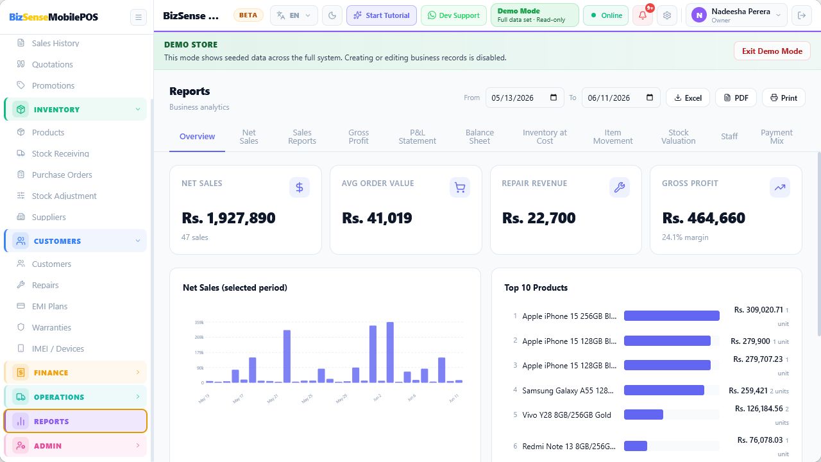The height and width of the screenshot is (462, 821).
Task: Collapse the sidebar with the hamburger icon
Action: (139, 17)
